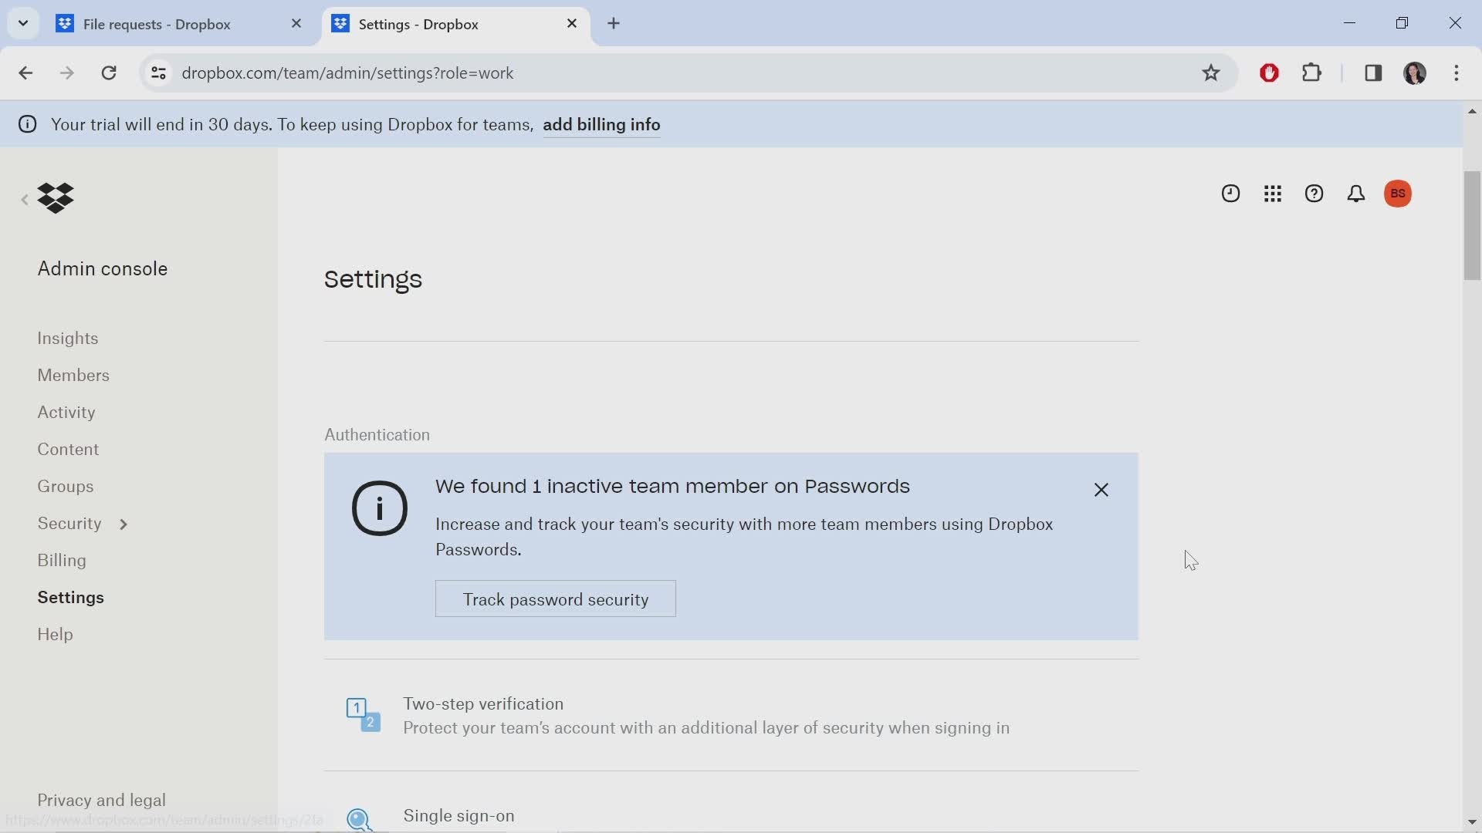Expand the Security submenu arrow
The width and height of the screenshot is (1482, 833).
point(122,523)
